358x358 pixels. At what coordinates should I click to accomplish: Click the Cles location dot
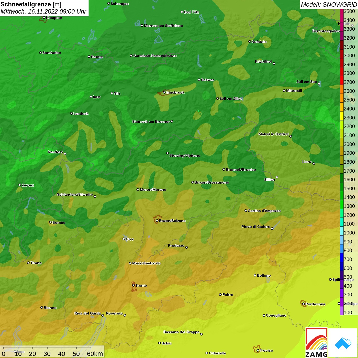(x=124, y=239)
